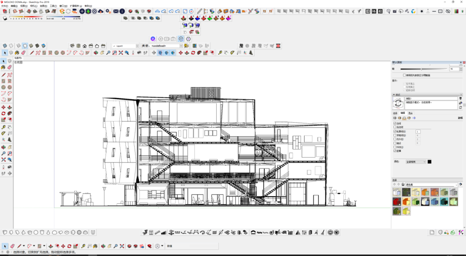Open the Layer0 layer dropdown
This screenshot has width=466, height=256.
[x=125, y=46]
